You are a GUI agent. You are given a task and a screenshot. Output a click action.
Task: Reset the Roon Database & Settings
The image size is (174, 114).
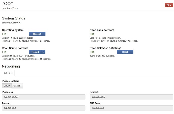point(125,52)
